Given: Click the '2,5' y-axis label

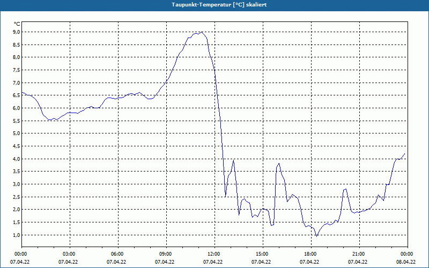Looking at the screenshot, I should [17, 197].
